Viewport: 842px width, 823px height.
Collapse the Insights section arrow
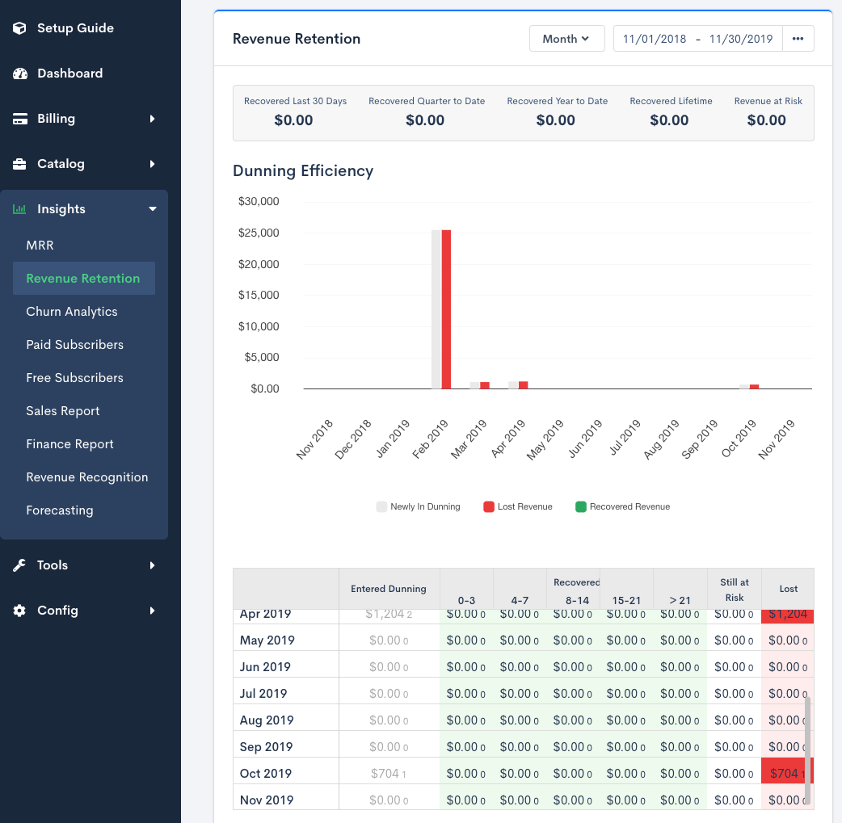pyautogui.click(x=152, y=209)
